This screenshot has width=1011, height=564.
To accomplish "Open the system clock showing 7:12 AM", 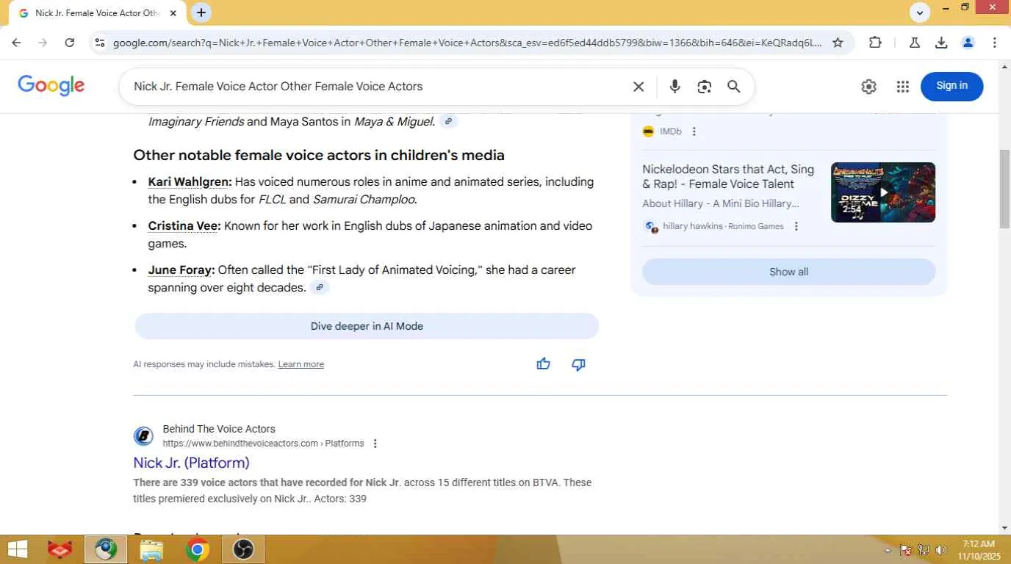I will pyautogui.click(x=977, y=550).
